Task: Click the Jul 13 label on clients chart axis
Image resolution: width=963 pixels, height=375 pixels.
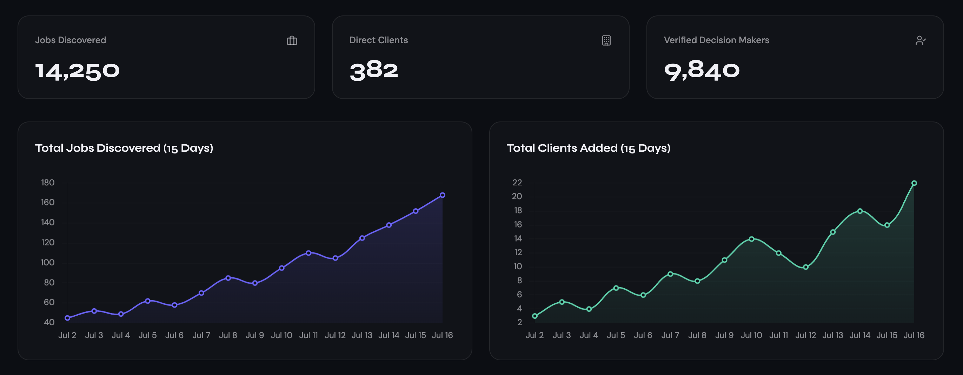Action: coord(833,335)
